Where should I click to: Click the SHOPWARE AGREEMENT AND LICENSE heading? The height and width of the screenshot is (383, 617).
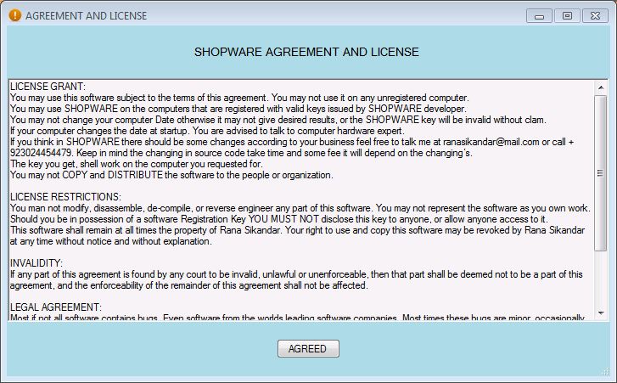(306, 52)
